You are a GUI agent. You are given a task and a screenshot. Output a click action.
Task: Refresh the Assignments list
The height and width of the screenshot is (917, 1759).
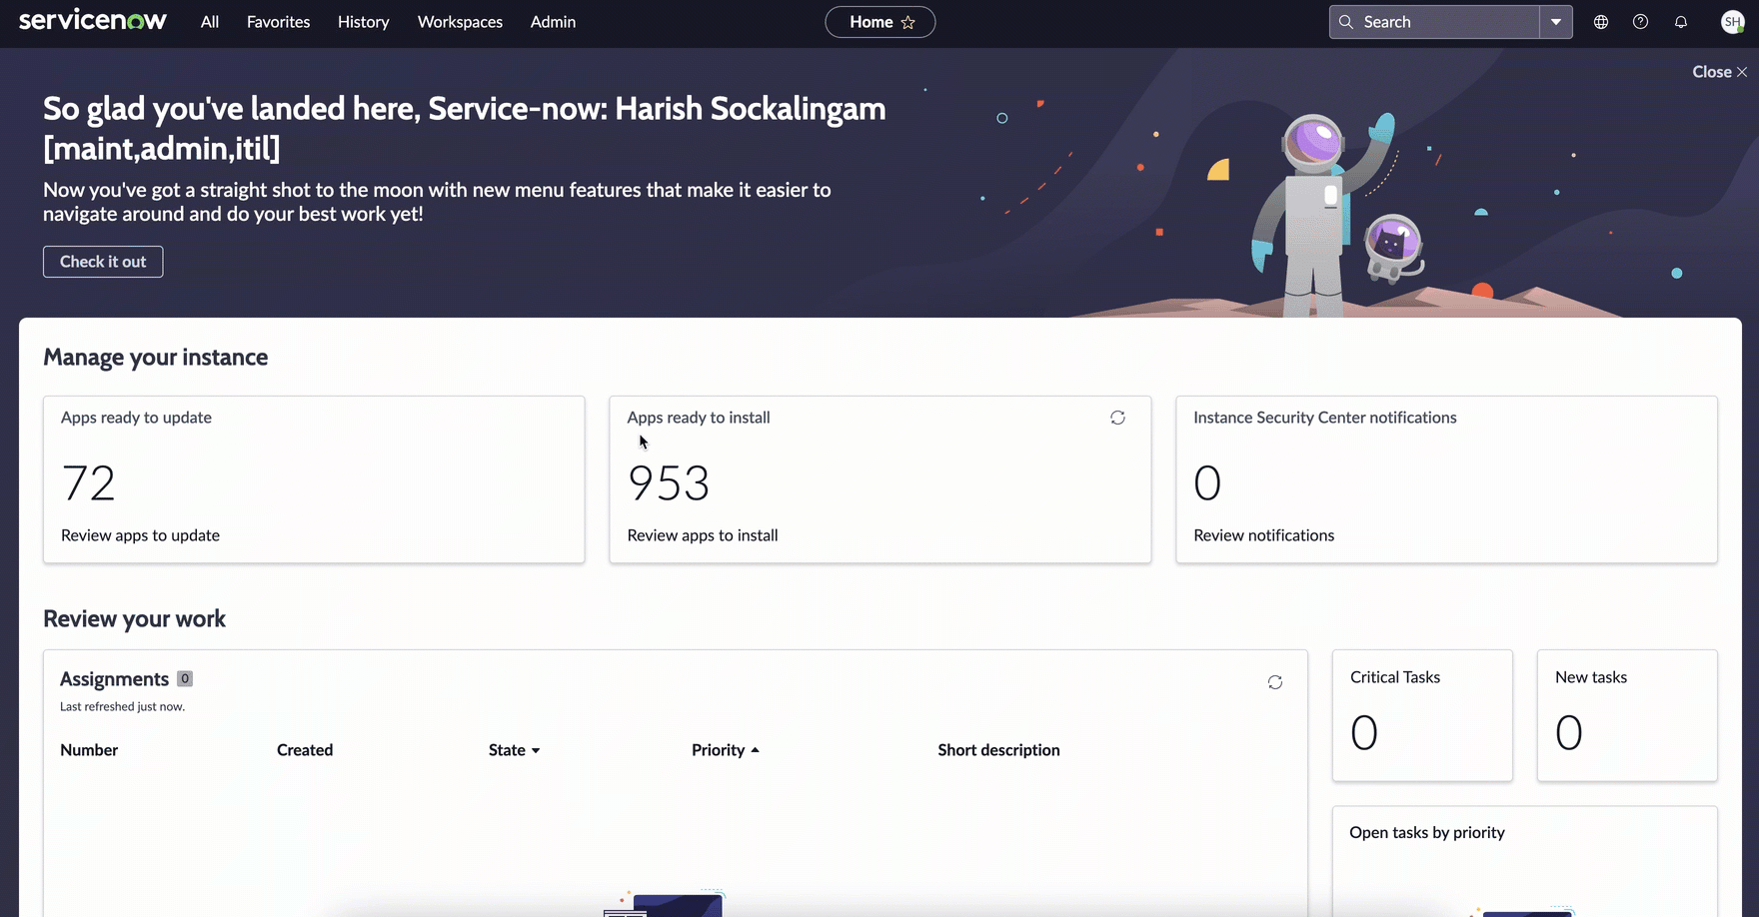pos(1275,682)
